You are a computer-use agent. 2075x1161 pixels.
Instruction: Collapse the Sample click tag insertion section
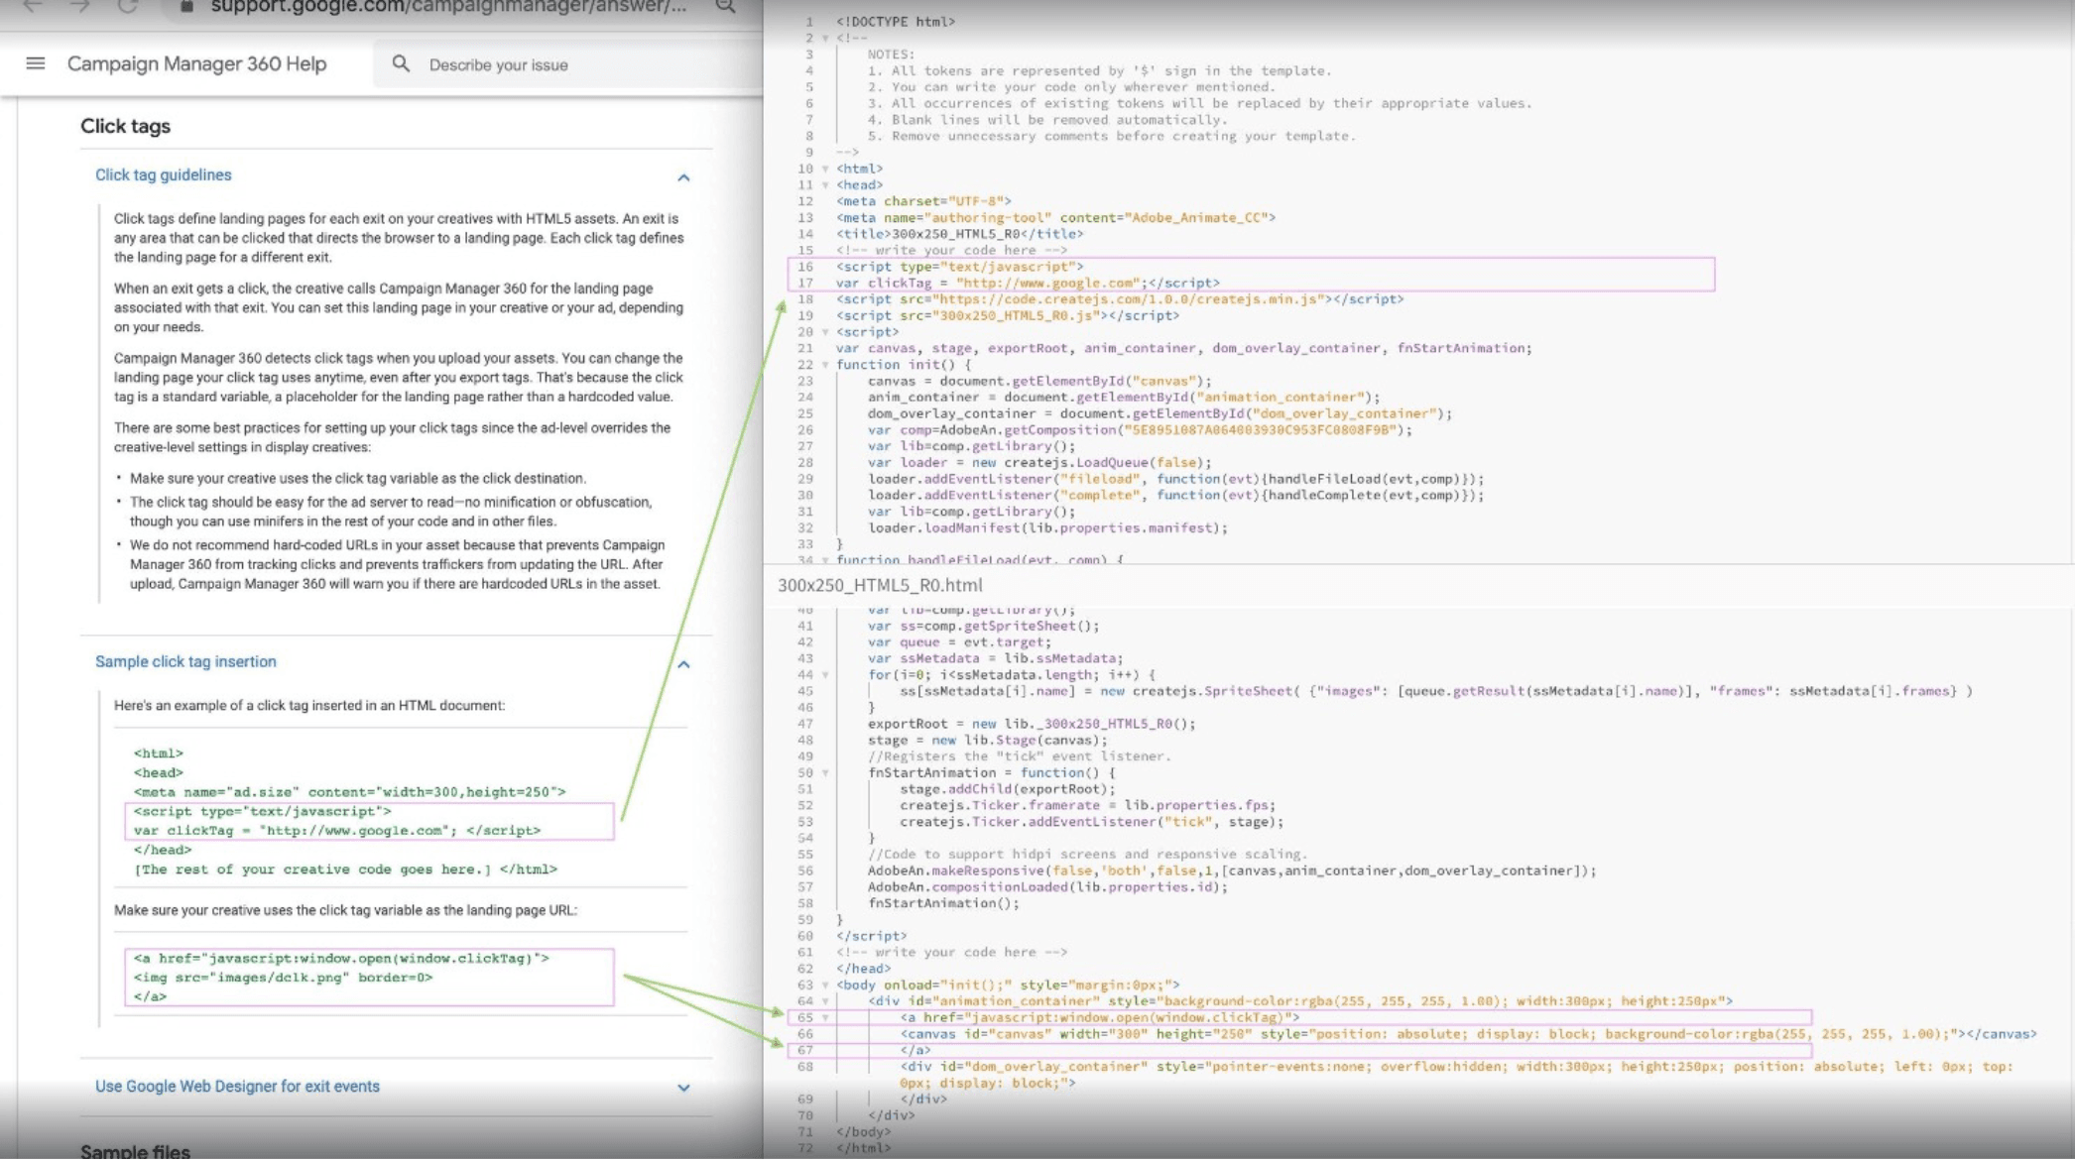(682, 665)
